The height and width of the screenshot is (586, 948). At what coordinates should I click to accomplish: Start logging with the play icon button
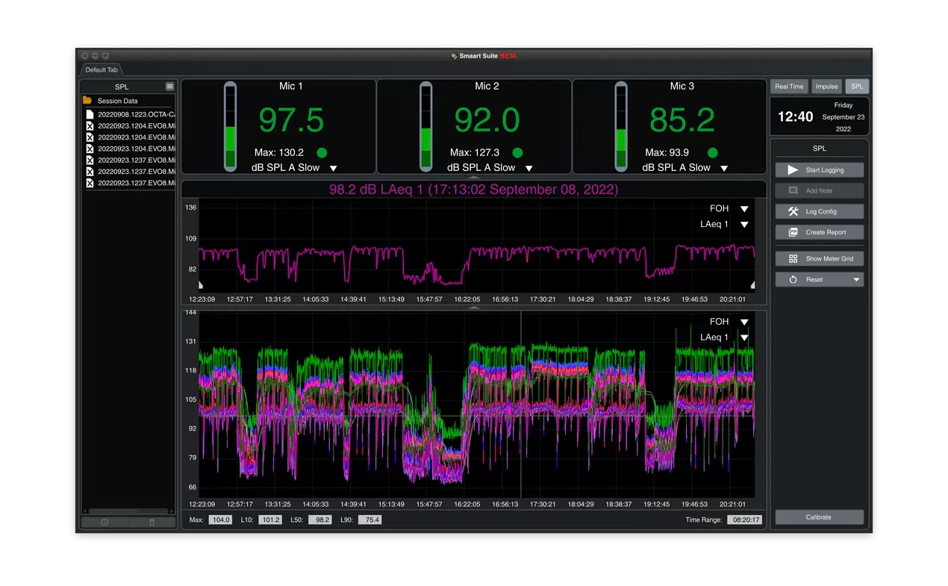pyautogui.click(x=820, y=170)
